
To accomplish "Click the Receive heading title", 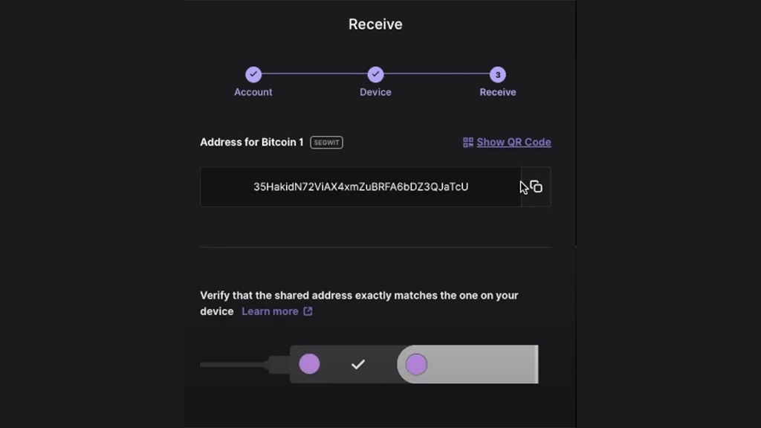I will click(x=375, y=25).
